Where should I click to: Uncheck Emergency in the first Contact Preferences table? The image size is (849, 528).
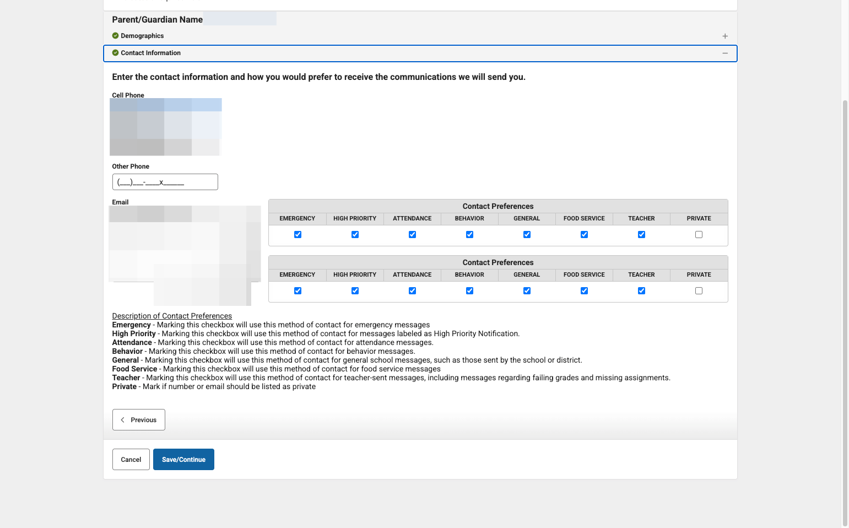click(x=298, y=235)
